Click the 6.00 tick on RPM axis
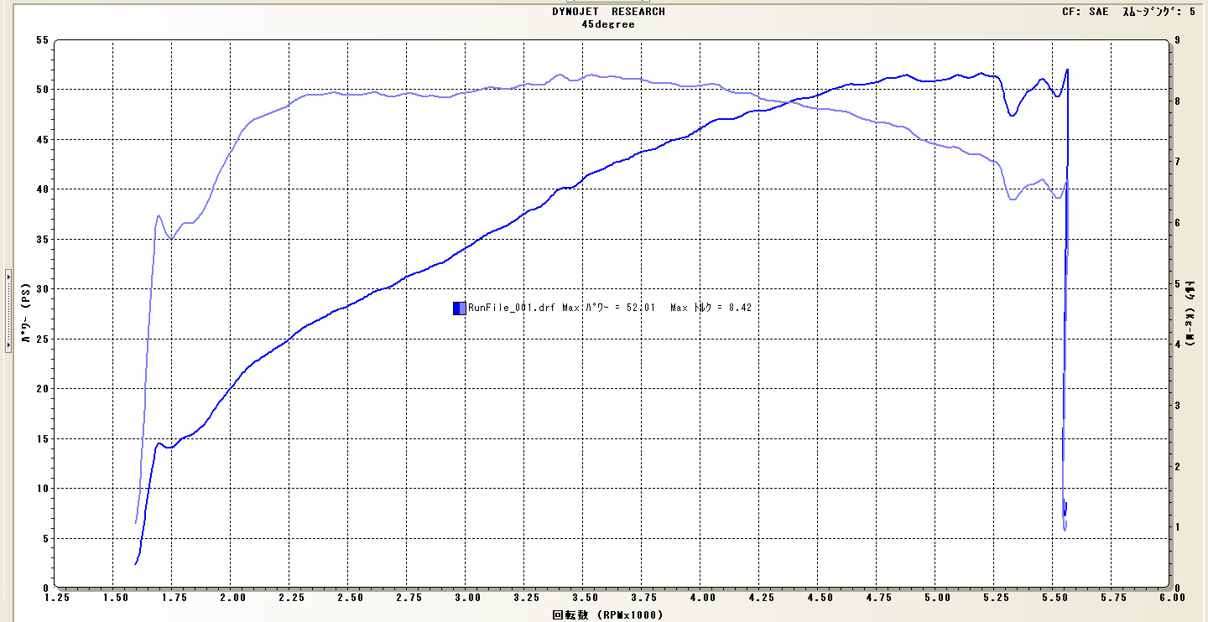1208x622 pixels. click(x=1172, y=599)
